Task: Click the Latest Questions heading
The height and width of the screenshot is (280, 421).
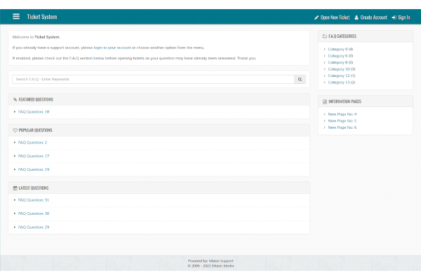Action: pos(34,188)
